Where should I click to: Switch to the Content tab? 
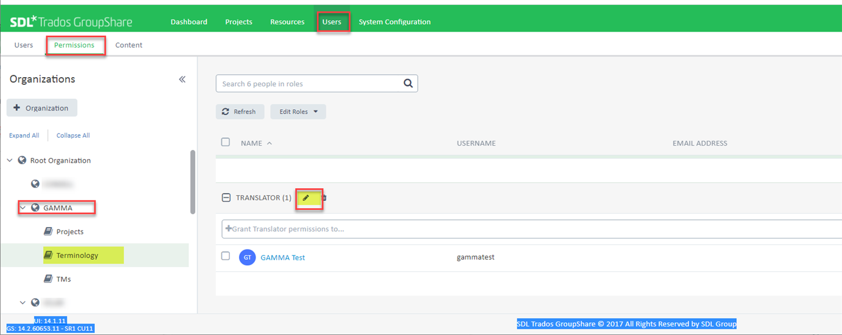click(x=129, y=45)
